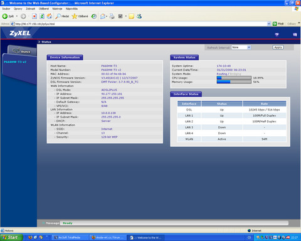Open the Soubor menu
Viewport: 301px width, 241px height.
pyautogui.click(x=6, y=9)
